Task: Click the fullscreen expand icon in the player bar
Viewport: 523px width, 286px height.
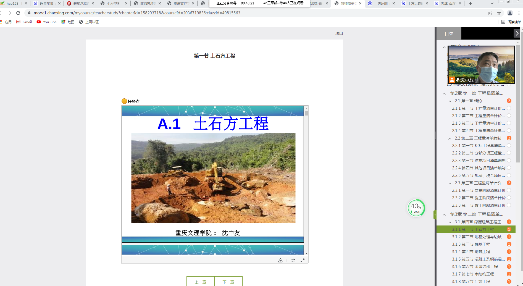Action: [302, 260]
